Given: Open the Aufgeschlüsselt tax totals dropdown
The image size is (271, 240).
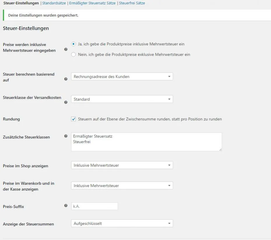Looking at the screenshot, I should tap(122, 223).
